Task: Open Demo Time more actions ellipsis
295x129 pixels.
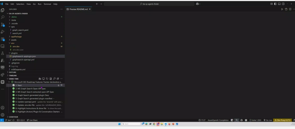Action: 62,79
